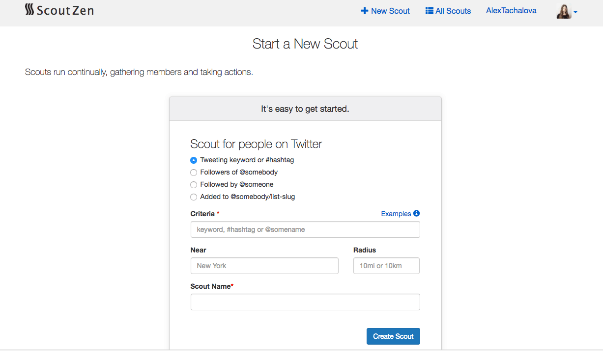Select the 'Followed by @someone' radio button
Image resolution: width=603 pixels, height=351 pixels.
[194, 185]
